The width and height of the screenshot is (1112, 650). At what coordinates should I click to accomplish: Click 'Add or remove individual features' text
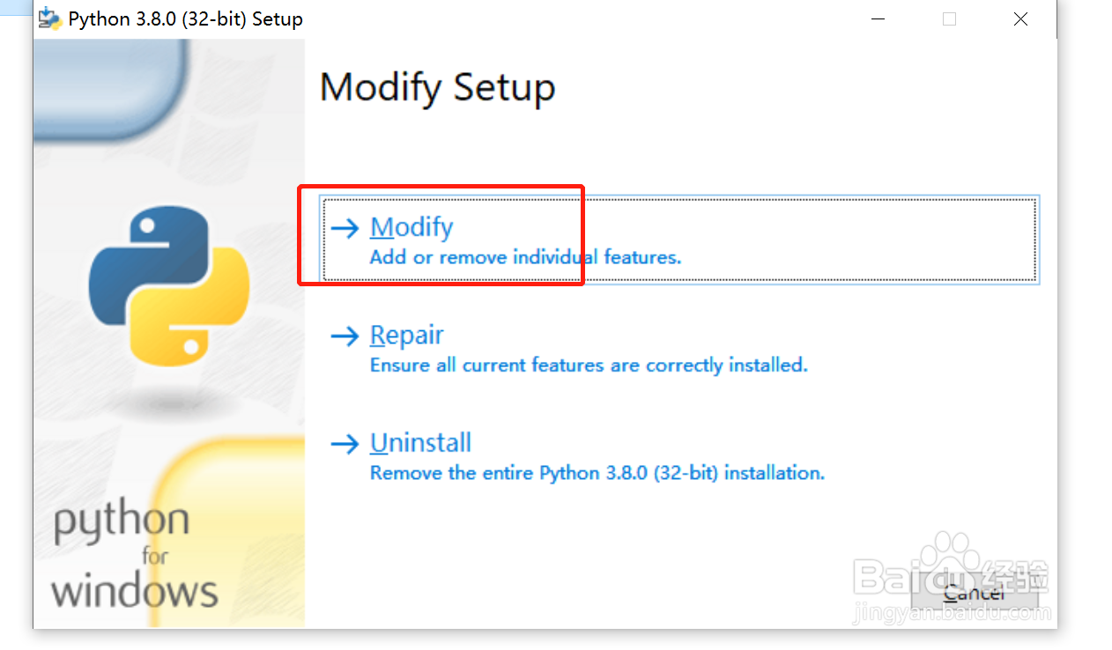click(x=525, y=257)
